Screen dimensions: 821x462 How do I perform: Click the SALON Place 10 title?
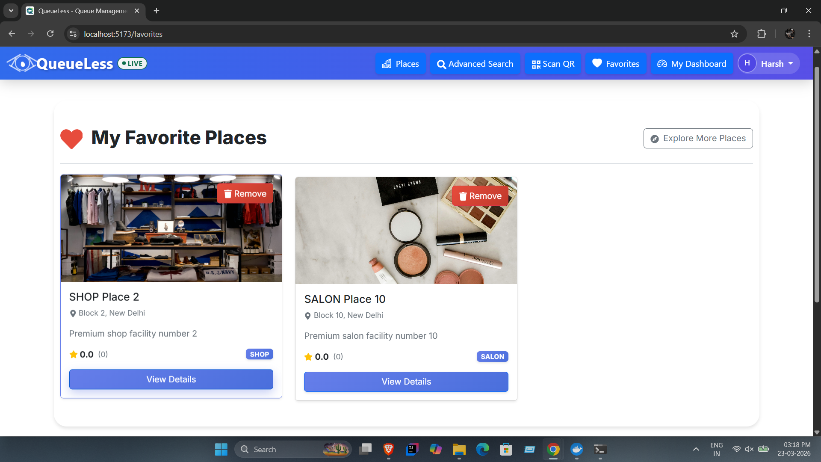pos(345,299)
